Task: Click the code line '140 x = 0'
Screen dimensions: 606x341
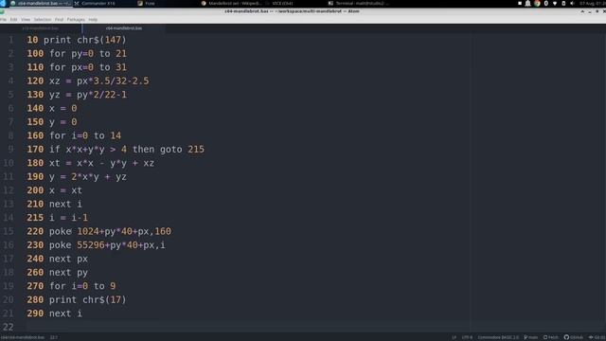Action: (x=52, y=108)
